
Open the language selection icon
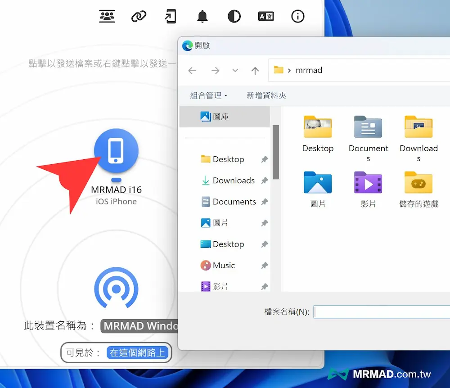click(x=266, y=17)
